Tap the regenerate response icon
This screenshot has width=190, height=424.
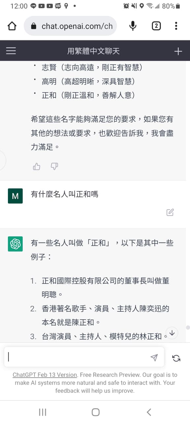pos(176,358)
